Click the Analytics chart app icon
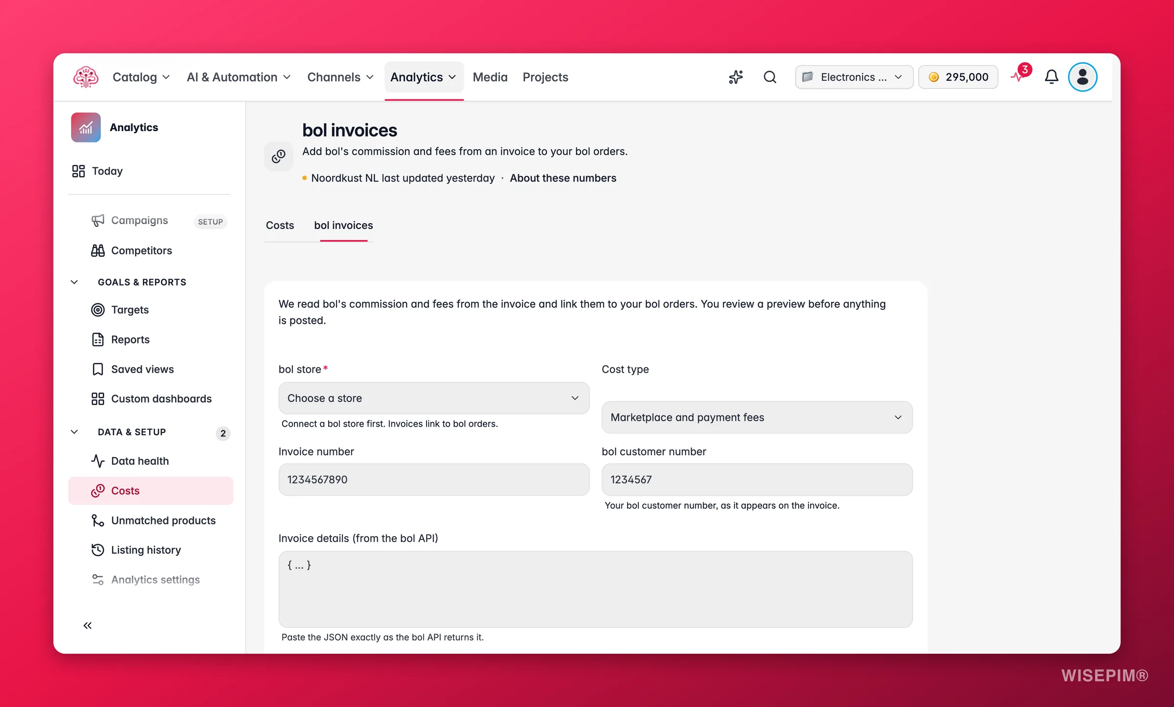This screenshot has height=707, width=1174. click(x=86, y=127)
